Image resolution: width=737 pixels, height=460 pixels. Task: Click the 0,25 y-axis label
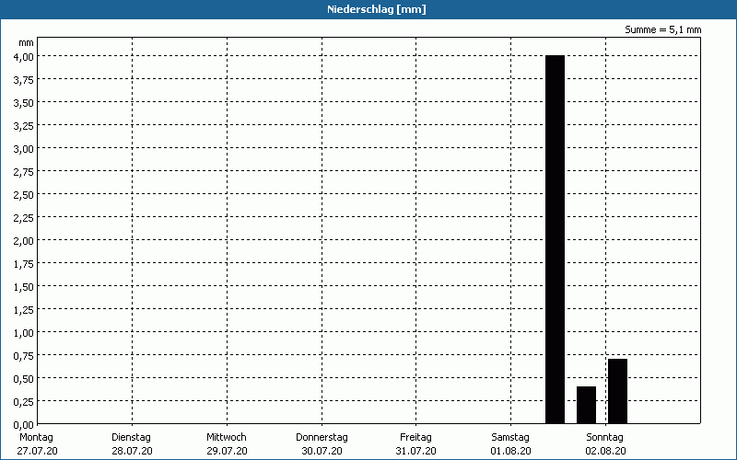click(x=24, y=402)
